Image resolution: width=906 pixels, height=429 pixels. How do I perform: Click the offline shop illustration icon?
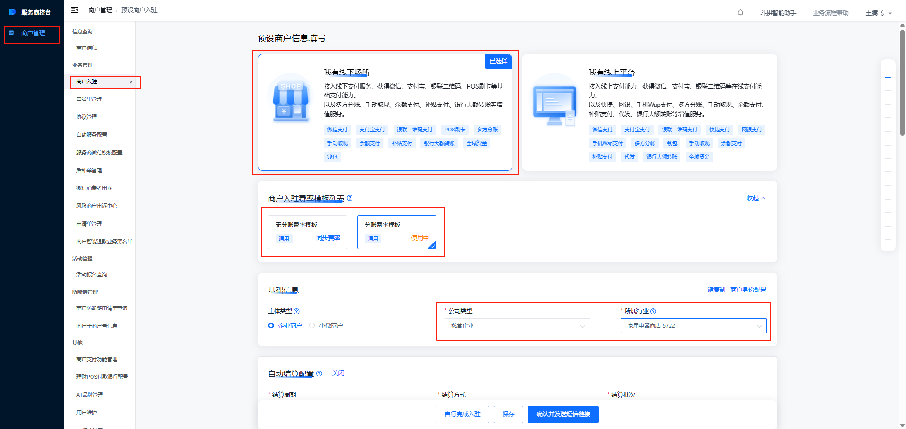pos(291,99)
